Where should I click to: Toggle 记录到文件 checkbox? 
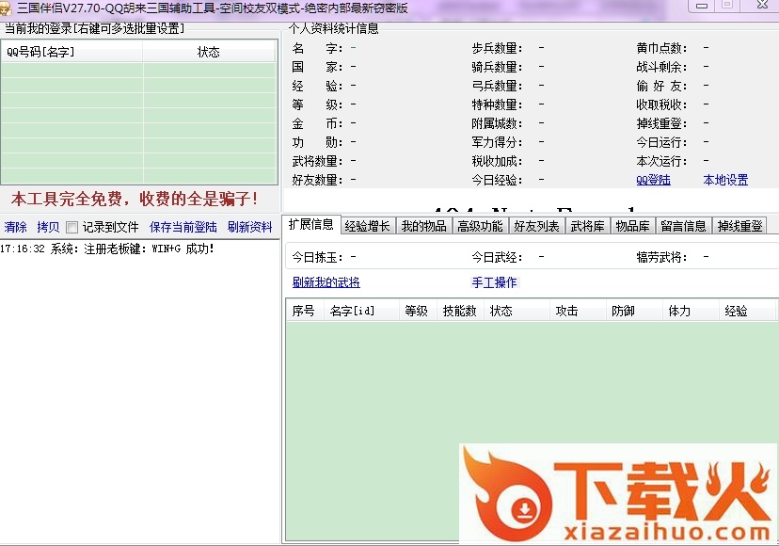[72, 228]
